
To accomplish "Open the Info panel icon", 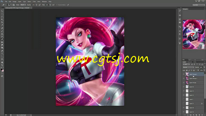I will coord(180,22).
